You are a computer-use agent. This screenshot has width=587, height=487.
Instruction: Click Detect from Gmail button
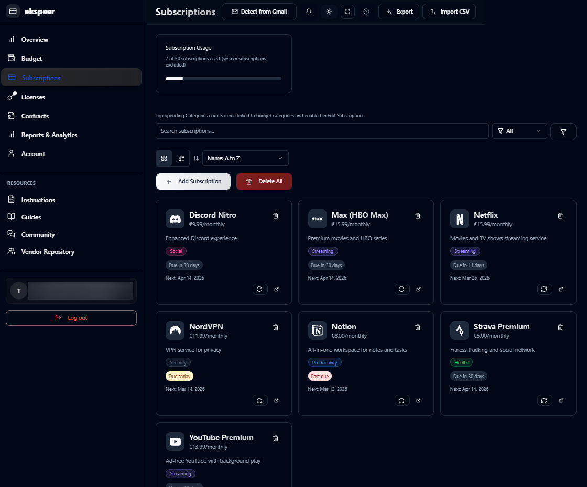[x=259, y=12]
